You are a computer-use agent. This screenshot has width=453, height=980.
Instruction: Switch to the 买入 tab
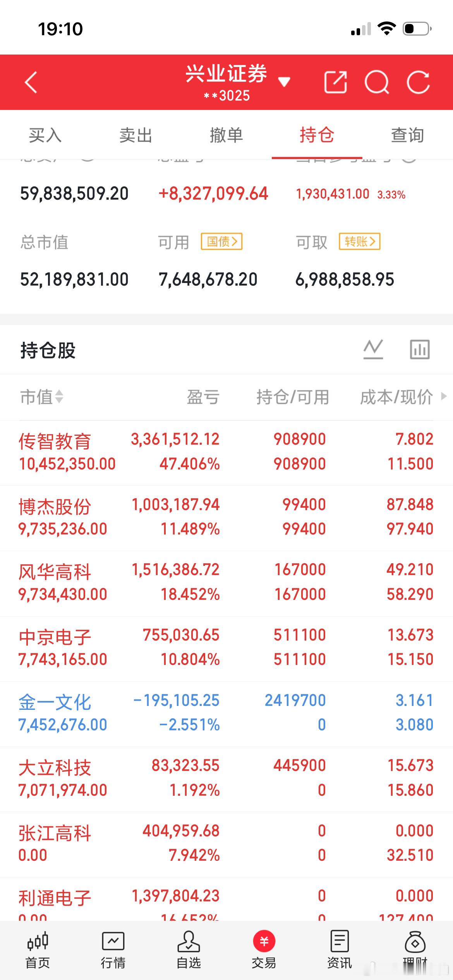coord(45,135)
